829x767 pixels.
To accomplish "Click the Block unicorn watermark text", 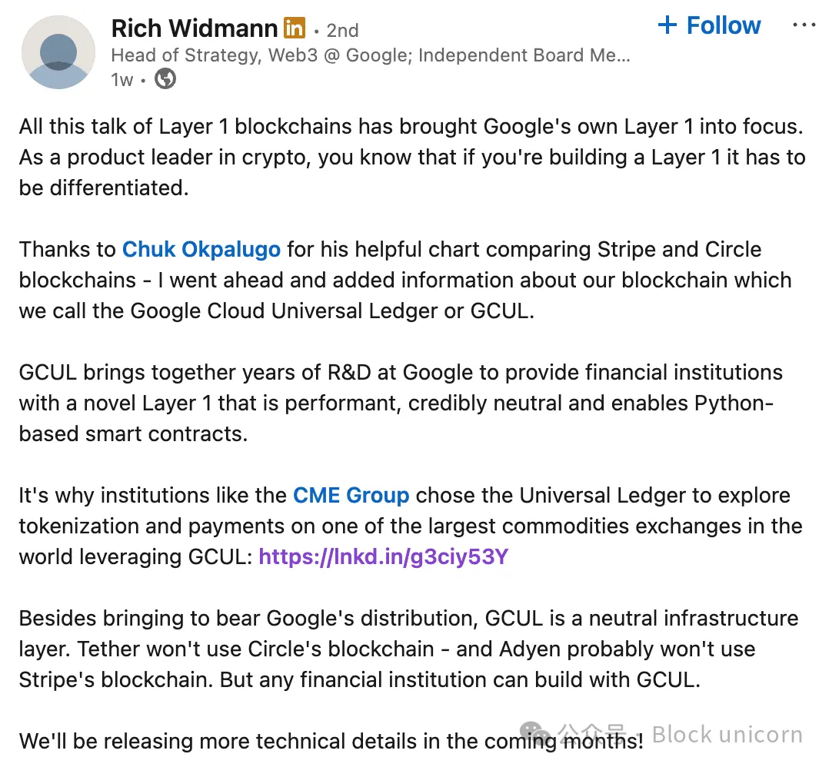I will pyautogui.click(x=727, y=735).
